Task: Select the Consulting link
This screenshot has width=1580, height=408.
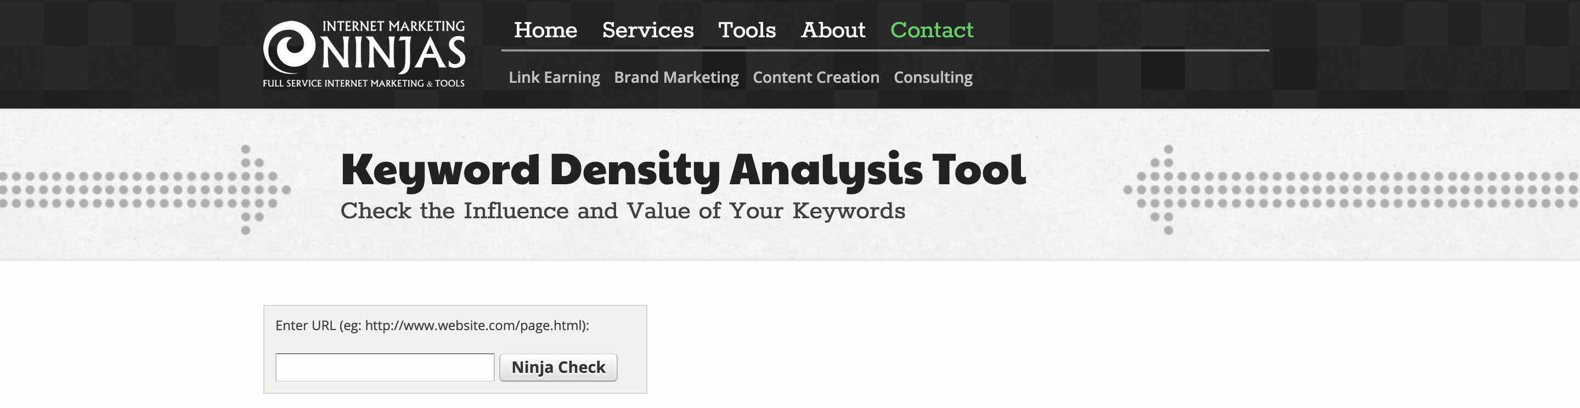Action: click(x=933, y=77)
